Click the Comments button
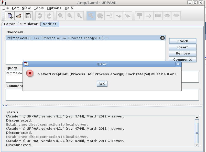The image size is (206, 152). pos(183,59)
